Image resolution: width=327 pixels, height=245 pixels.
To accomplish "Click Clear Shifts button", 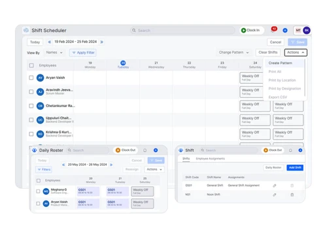I will pyautogui.click(x=268, y=52).
